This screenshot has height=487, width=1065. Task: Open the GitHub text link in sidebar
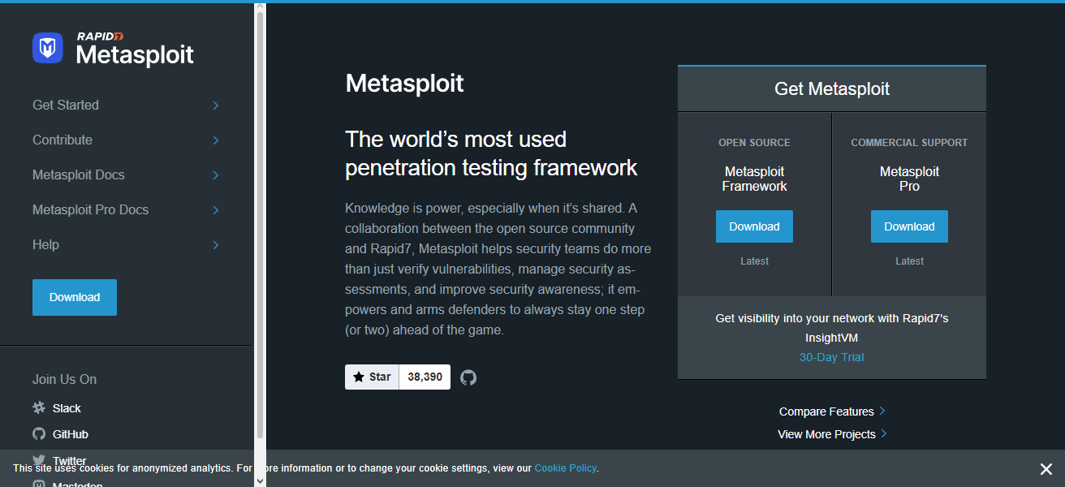[71, 434]
